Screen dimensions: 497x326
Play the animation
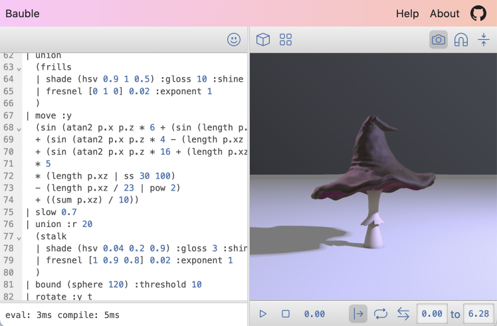click(x=263, y=313)
